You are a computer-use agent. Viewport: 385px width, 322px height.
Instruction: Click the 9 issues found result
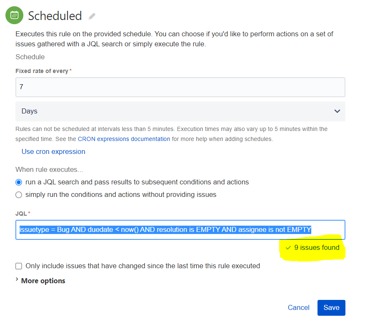pos(317,247)
